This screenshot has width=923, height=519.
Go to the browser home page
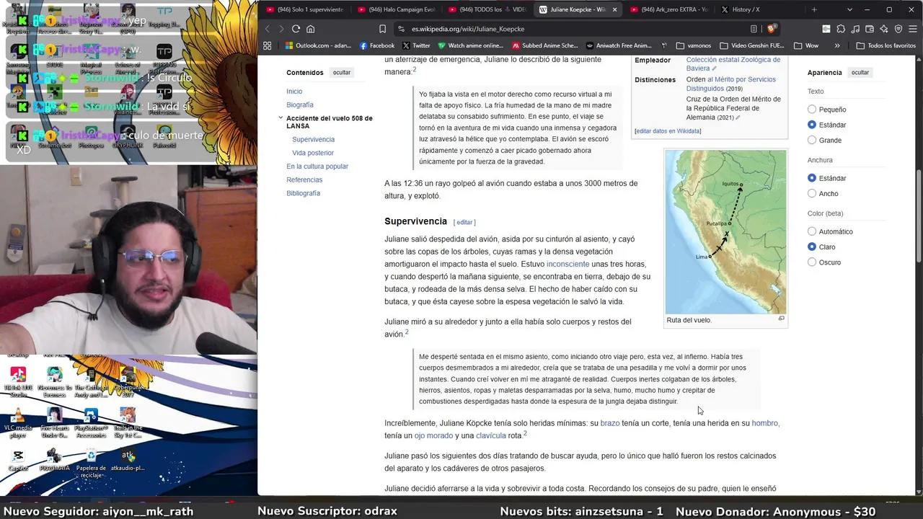pos(311,29)
